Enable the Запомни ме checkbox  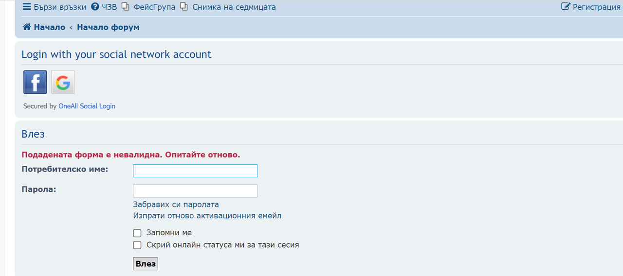(x=137, y=233)
